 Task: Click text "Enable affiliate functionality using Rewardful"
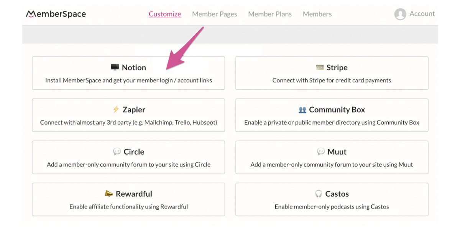point(128,207)
